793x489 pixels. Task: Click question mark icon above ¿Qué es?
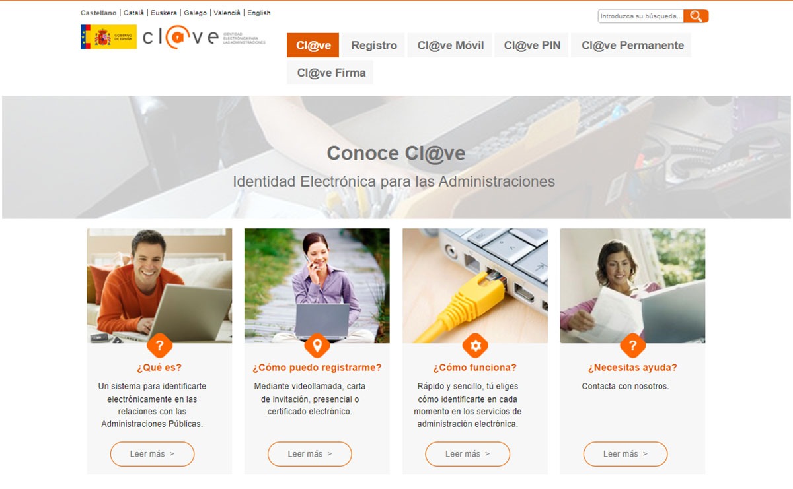(159, 345)
